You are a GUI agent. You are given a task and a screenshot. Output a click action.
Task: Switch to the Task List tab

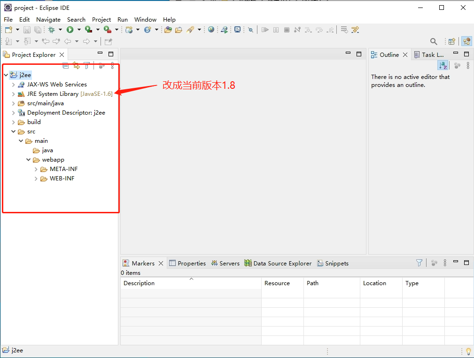click(429, 54)
